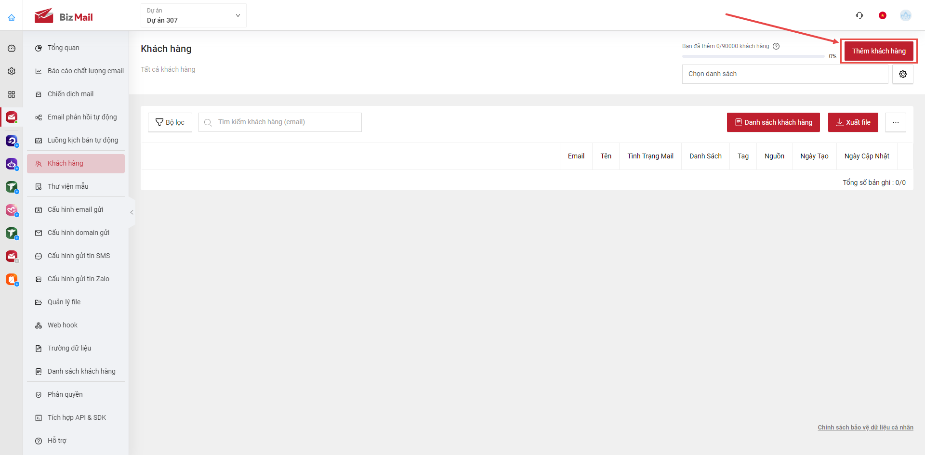Viewport: 925px width, 455px height.
Task: Open Thư viện mẫu
Action: pos(76,187)
